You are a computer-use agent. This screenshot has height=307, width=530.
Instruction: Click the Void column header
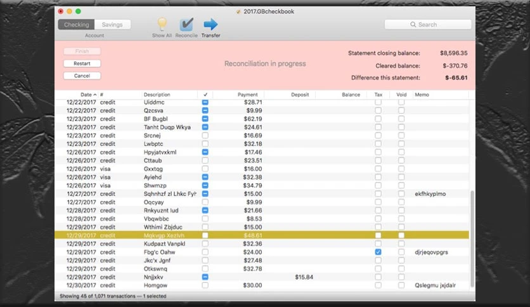pyautogui.click(x=401, y=95)
